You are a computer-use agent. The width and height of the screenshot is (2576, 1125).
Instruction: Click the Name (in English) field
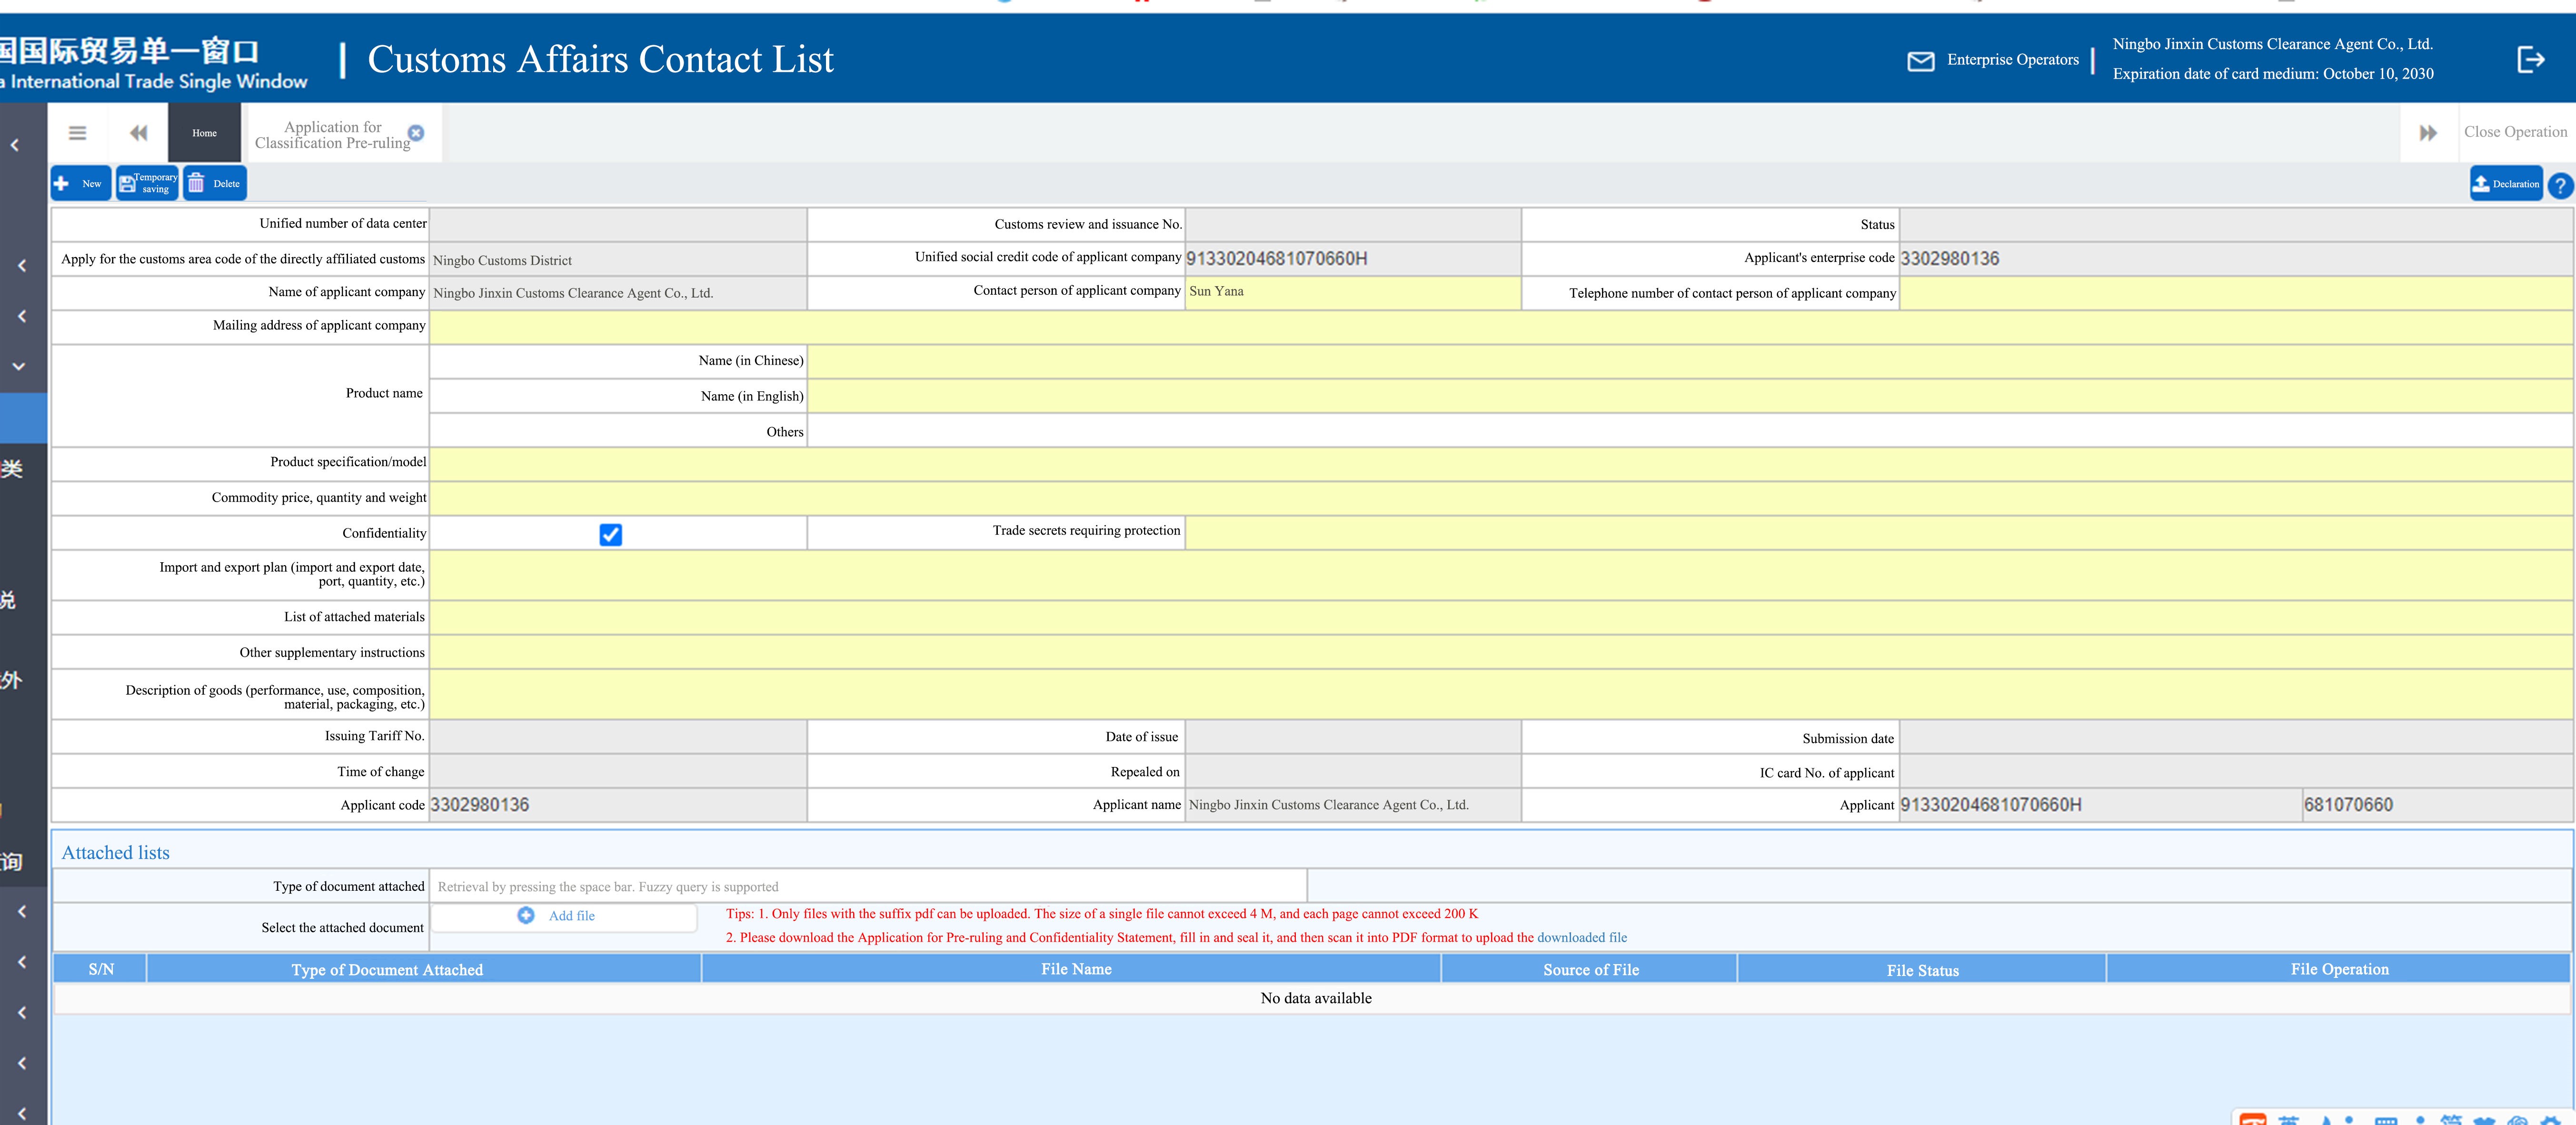coord(1690,396)
